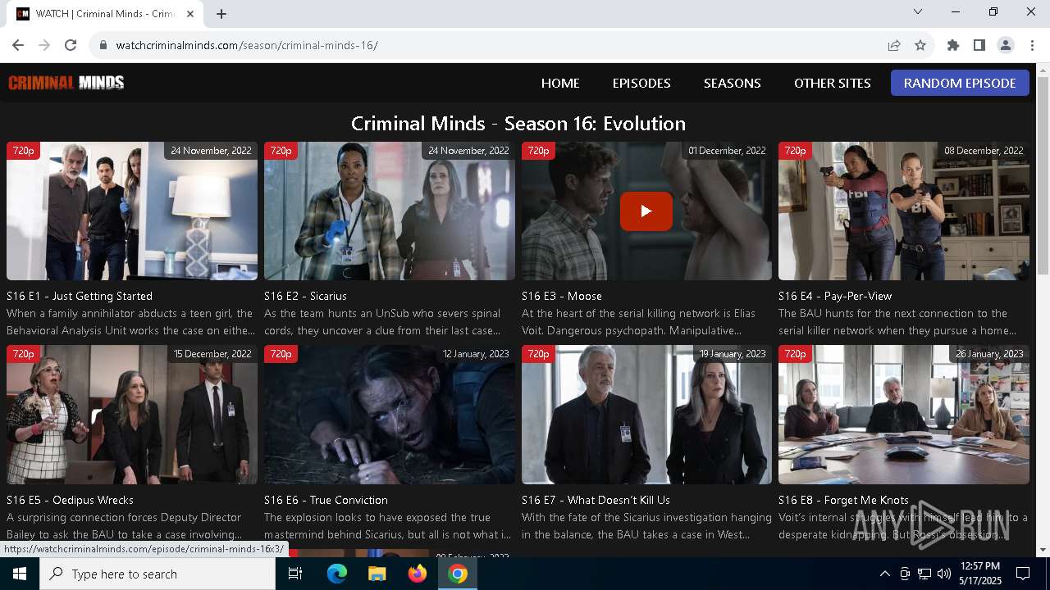
Task: Click the Criminal Minds site logo
Action: point(66,82)
